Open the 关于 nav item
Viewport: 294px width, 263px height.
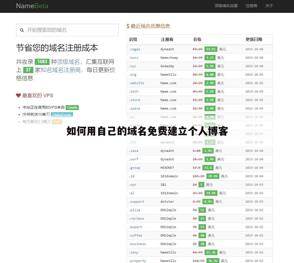(x=269, y=6)
